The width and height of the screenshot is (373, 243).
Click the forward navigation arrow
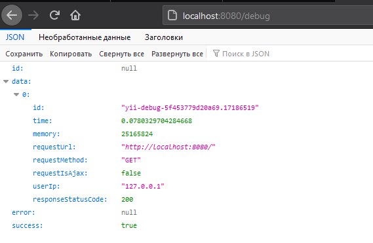(33, 16)
